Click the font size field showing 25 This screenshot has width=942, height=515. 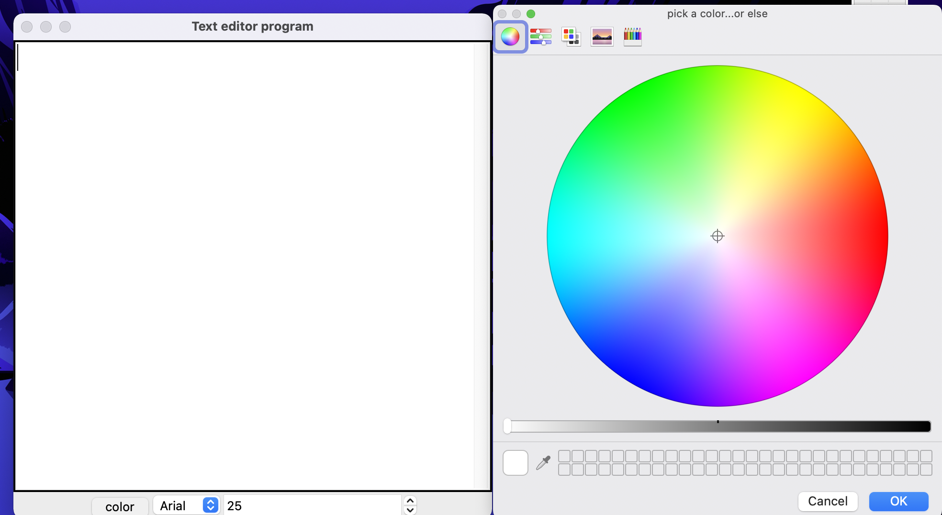pos(312,505)
